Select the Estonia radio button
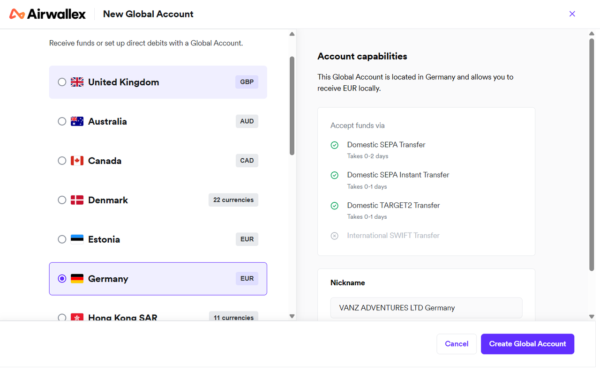 [62, 239]
